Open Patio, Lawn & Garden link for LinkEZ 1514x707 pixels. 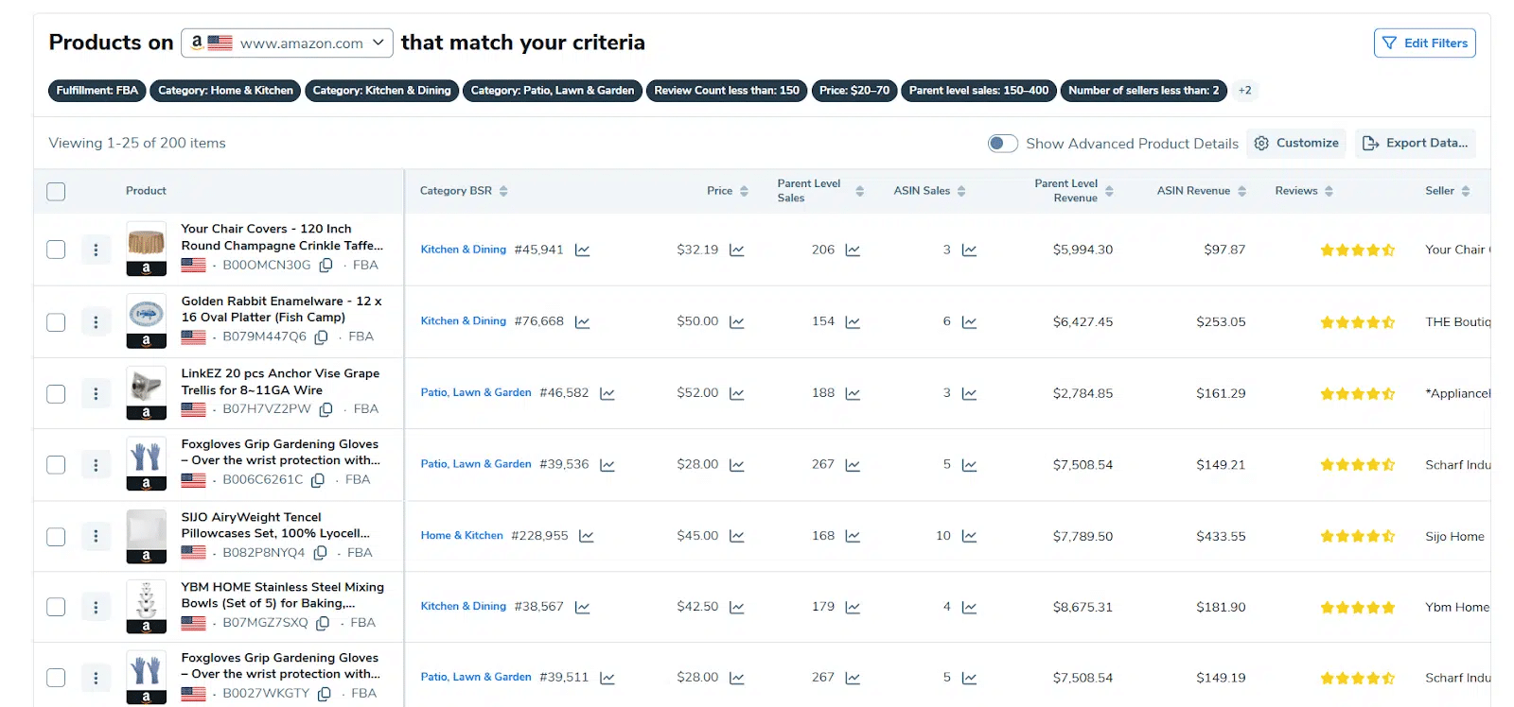(476, 392)
